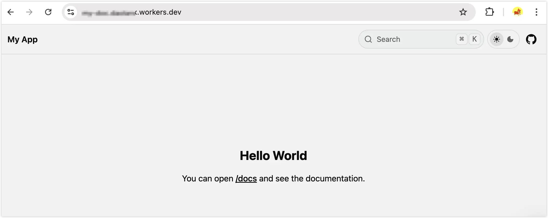Click the browser forward arrow
548x218 pixels.
[29, 12]
